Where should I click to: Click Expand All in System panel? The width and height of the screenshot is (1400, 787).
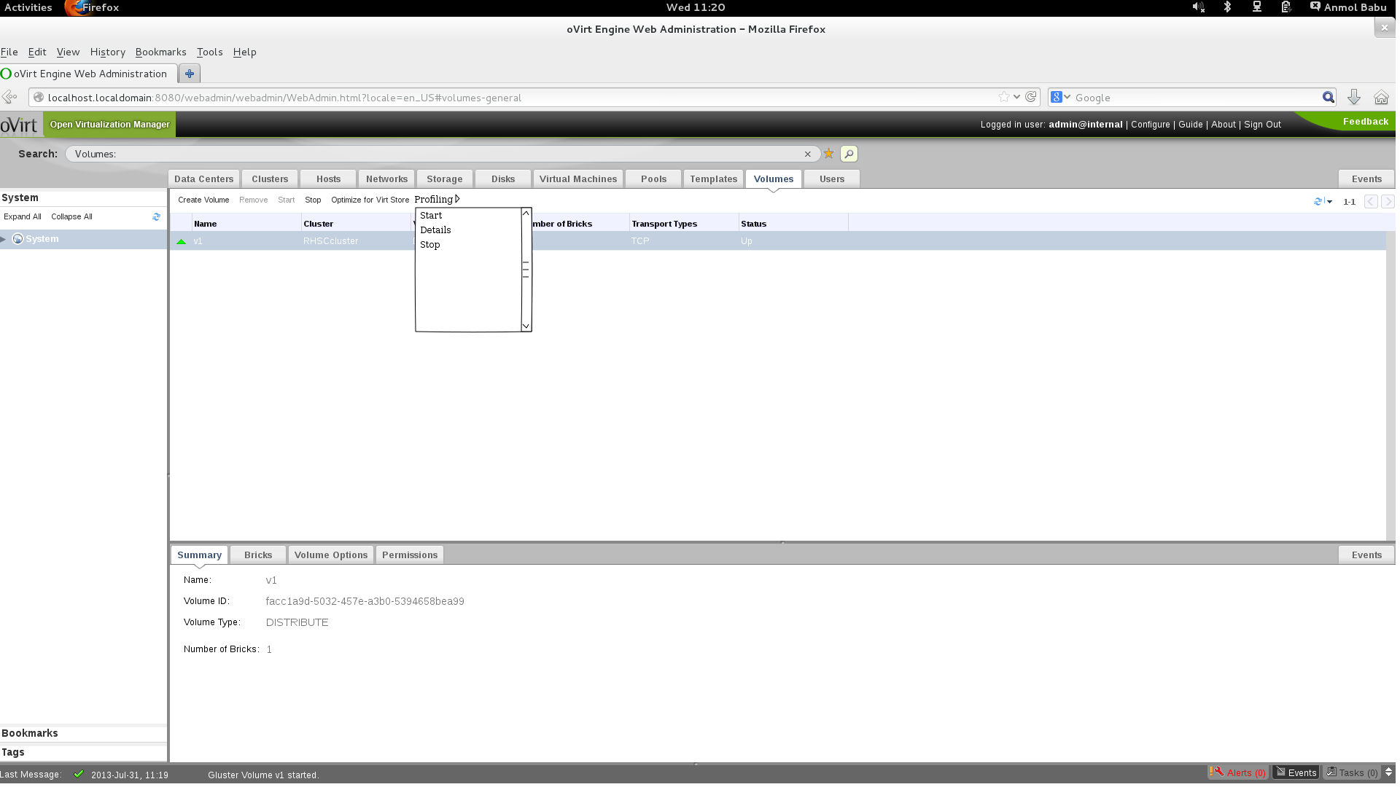point(22,217)
